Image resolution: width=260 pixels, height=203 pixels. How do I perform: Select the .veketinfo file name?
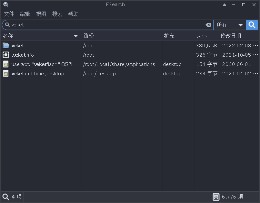point(23,55)
